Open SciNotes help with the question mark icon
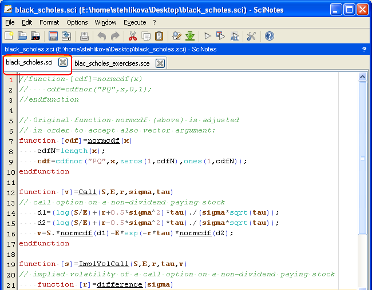Screen dimensions: 372x290 pos(270,36)
